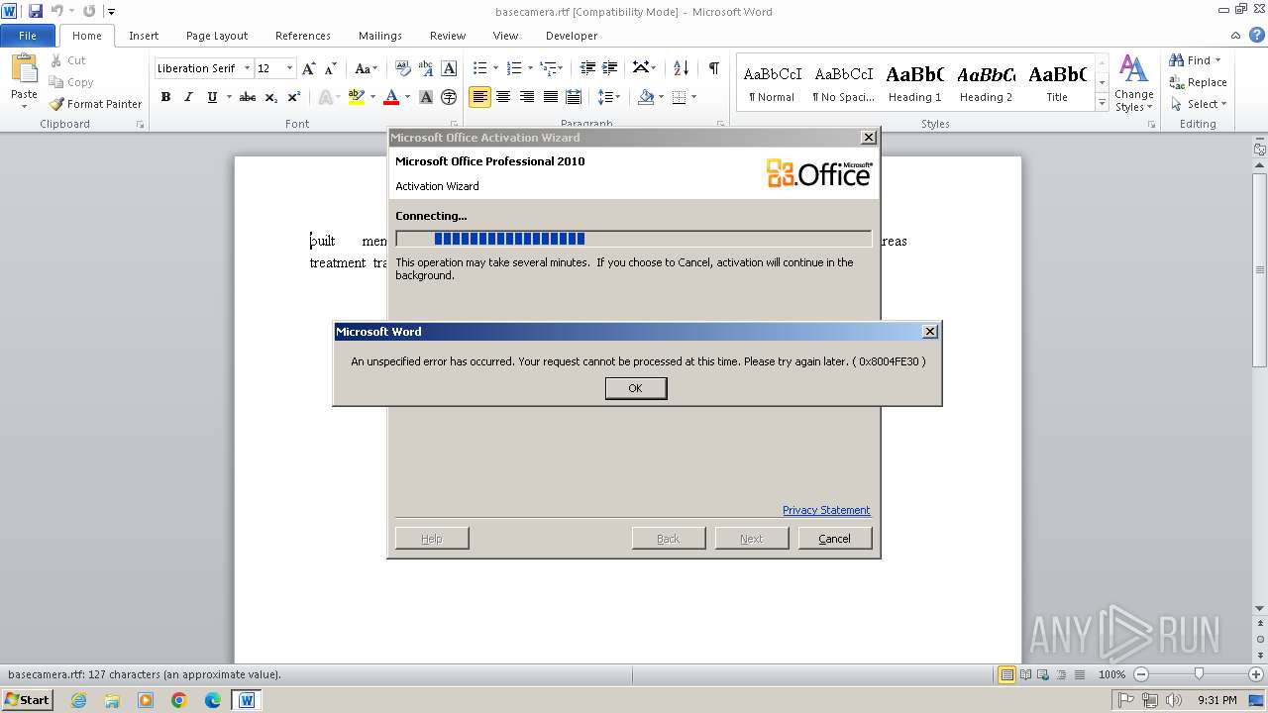The image size is (1268, 713).
Task: Apply Underline formatting
Action: tap(212, 97)
